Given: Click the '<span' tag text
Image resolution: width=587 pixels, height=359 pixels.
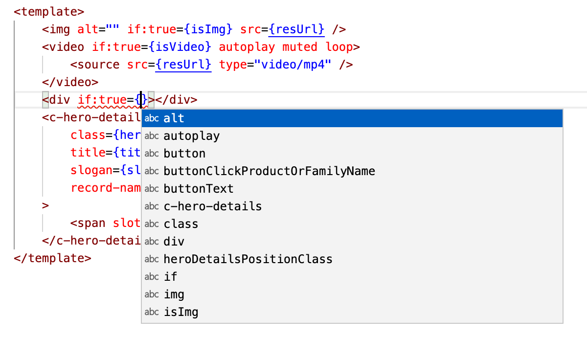Looking at the screenshot, I should pos(88,223).
